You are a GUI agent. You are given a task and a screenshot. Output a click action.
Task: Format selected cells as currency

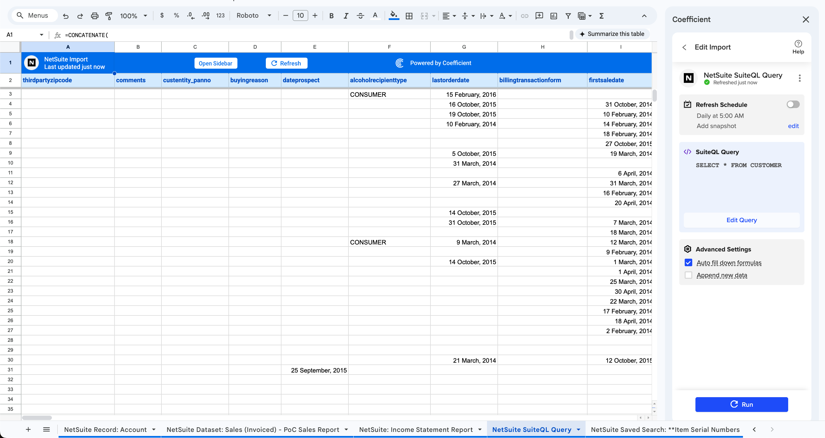(x=162, y=15)
